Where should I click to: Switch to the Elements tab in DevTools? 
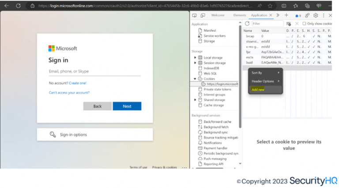coord(240,15)
